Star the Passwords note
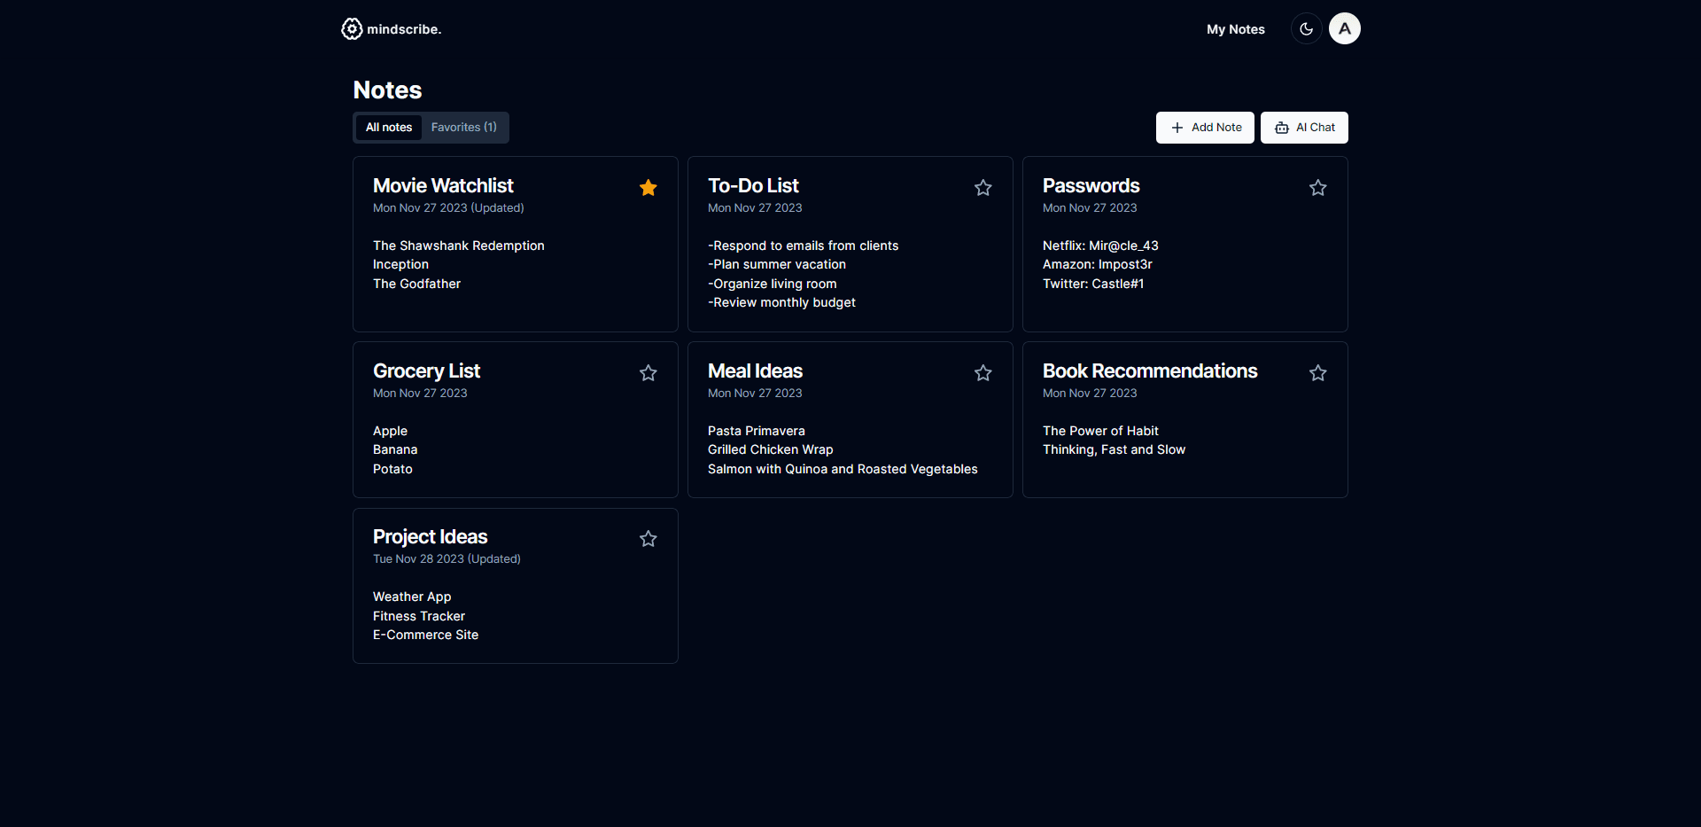Image resolution: width=1701 pixels, height=827 pixels. pos(1318,187)
